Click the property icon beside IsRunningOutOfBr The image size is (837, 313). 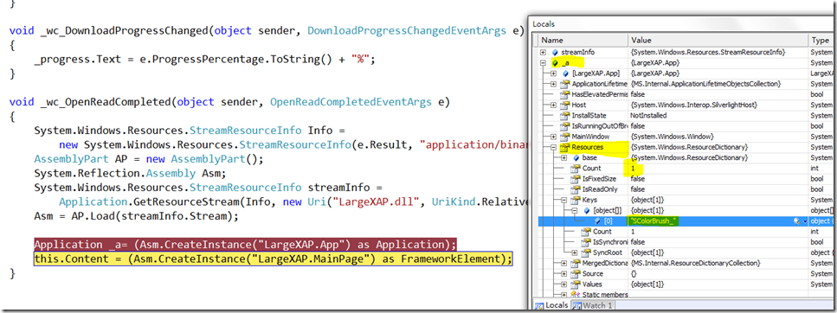[564, 126]
